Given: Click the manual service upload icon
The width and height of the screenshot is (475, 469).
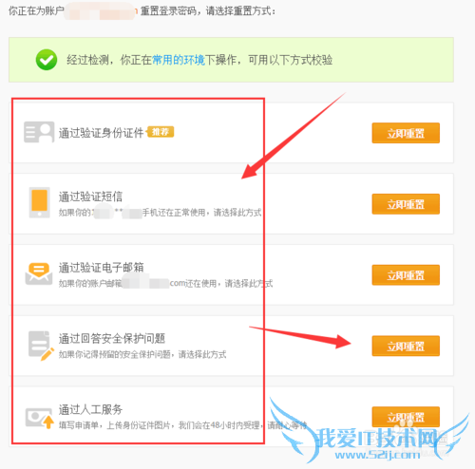Looking at the screenshot, I should pyautogui.click(x=39, y=418).
